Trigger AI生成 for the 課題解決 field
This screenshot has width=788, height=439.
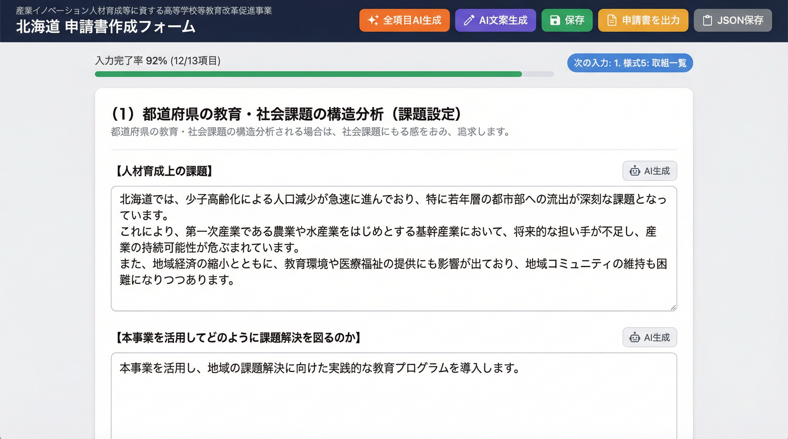[x=650, y=337]
